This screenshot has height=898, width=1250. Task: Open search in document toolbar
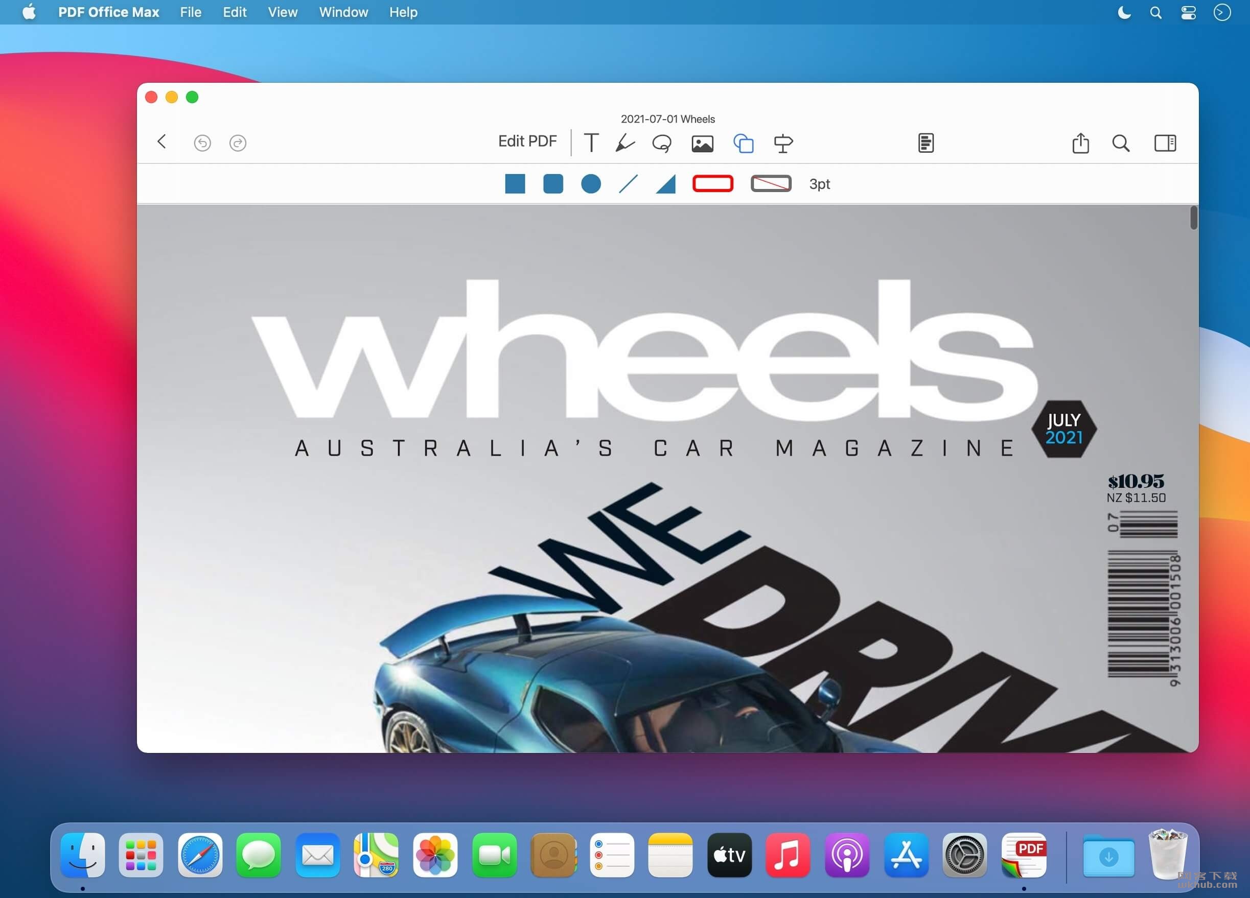[1121, 143]
